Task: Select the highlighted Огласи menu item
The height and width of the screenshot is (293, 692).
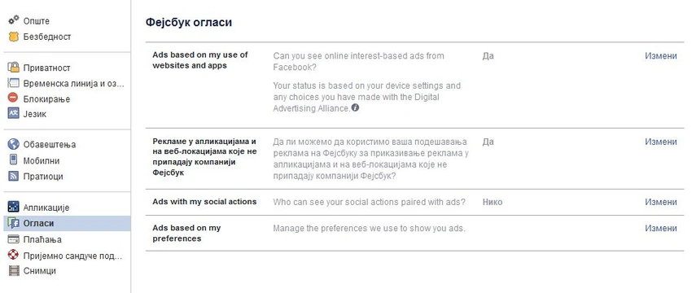Action: point(67,223)
